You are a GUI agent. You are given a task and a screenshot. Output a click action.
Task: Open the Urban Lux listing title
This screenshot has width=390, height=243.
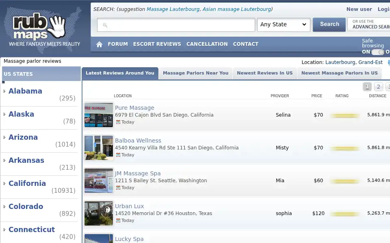[129, 206]
